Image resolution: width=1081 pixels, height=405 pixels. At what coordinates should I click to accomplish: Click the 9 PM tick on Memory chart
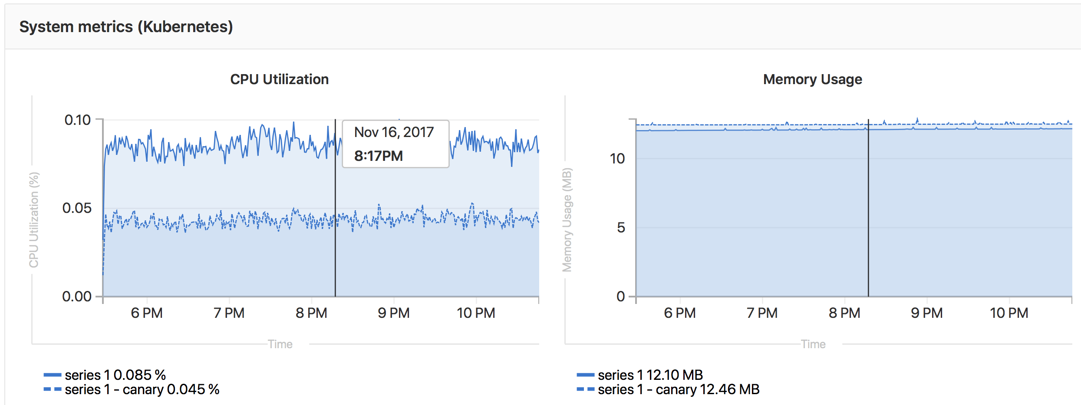point(926,313)
